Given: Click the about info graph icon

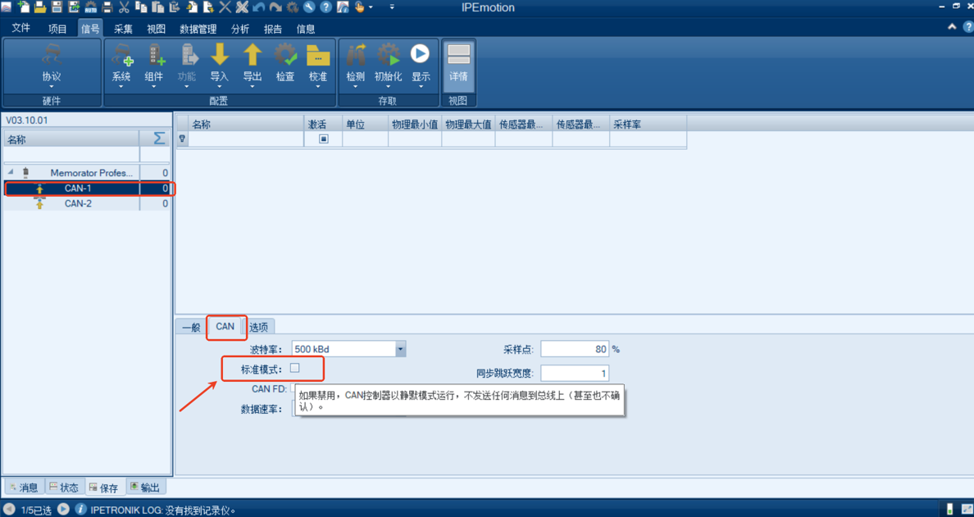Looking at the screenshot, I should [x=343, y=7].
